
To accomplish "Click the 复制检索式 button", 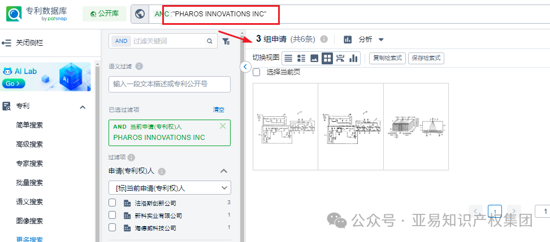I will click(388, 58).
